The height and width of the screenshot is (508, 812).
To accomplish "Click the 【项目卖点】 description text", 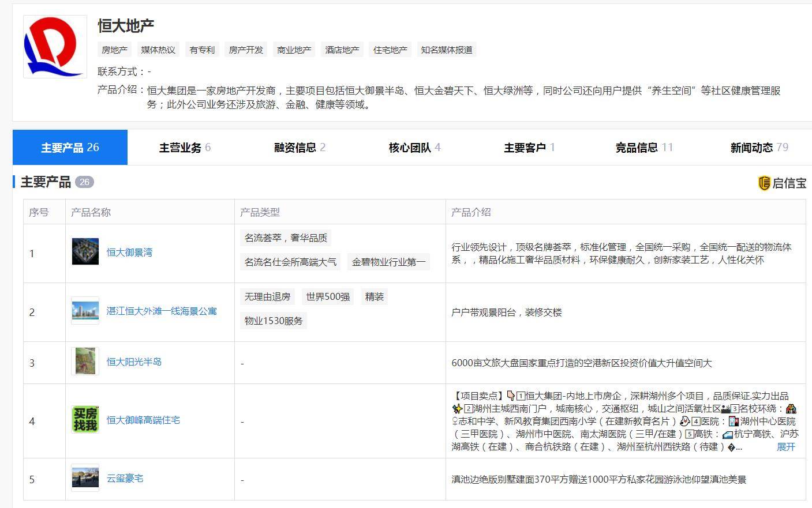I will click(625, 422).
